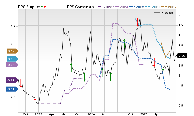Click the green surprise arrow near August 2024
Viewport: 194px width, 116px height.
(125, 43)
